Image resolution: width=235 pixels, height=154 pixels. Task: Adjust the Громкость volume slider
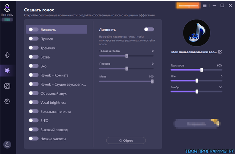tap(202, 70)
